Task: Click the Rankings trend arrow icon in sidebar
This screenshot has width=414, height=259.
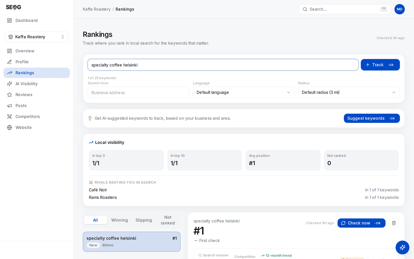Action: pos(9,73)
